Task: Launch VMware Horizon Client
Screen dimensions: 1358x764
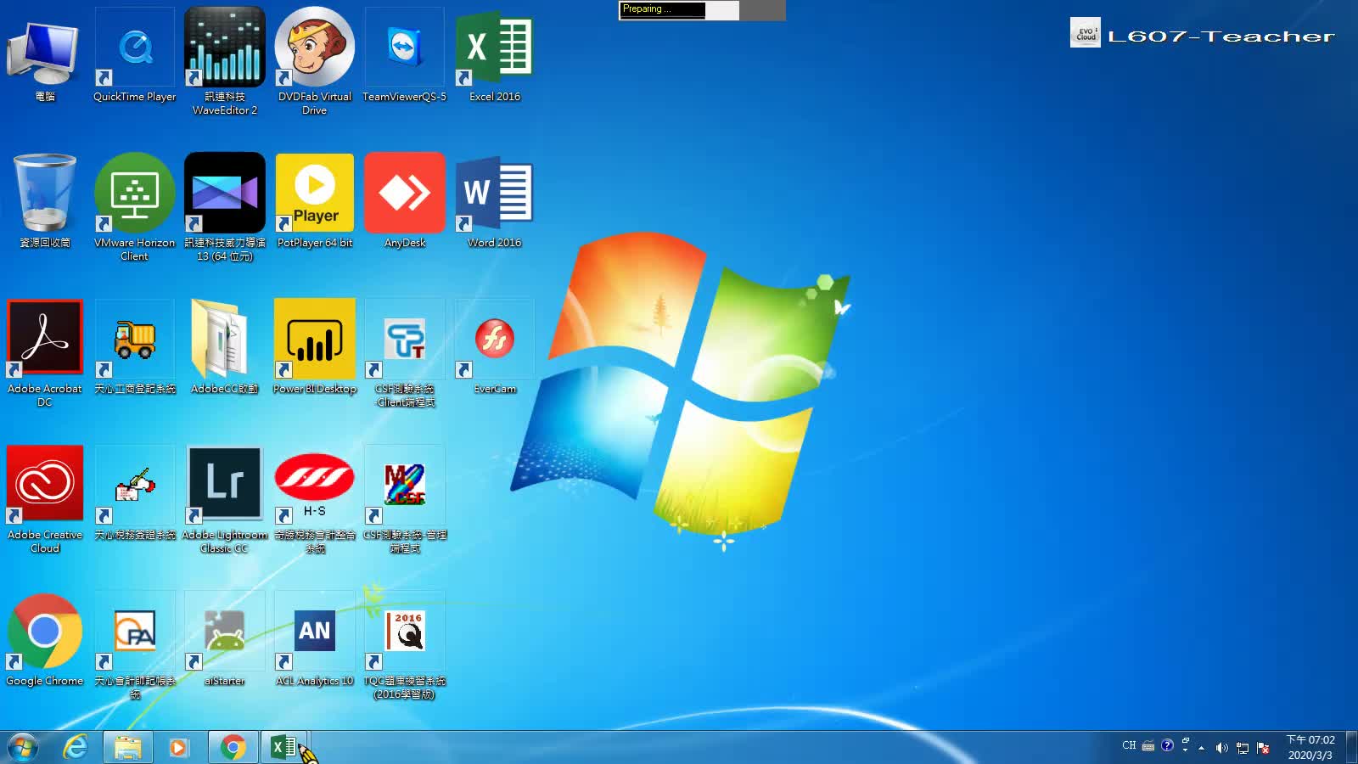Action: [135, 207]
